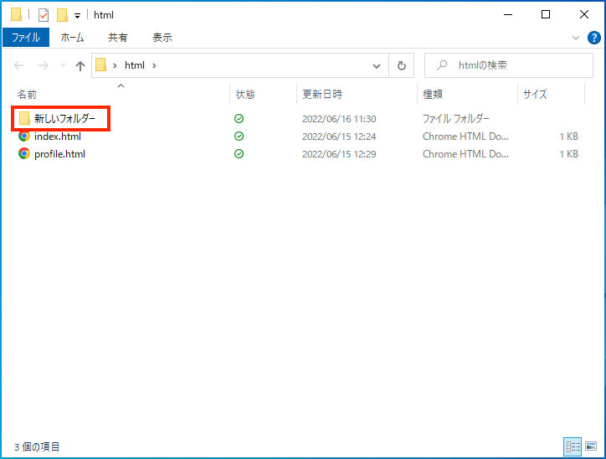Click the 3 個の項目 status bar text

coord(37,447)
